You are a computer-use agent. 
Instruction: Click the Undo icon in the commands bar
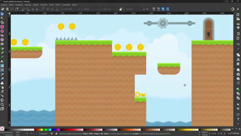(x=238, y=45)
